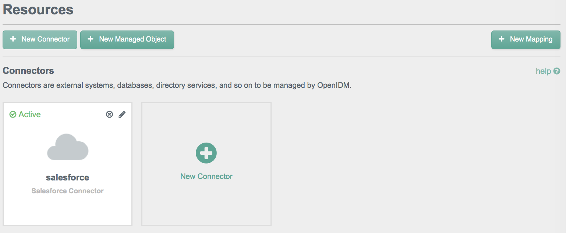This screenshot has height=233, width=566.
Task: Edit salesforce connector with pencil icon
Action: coord(122,115)
